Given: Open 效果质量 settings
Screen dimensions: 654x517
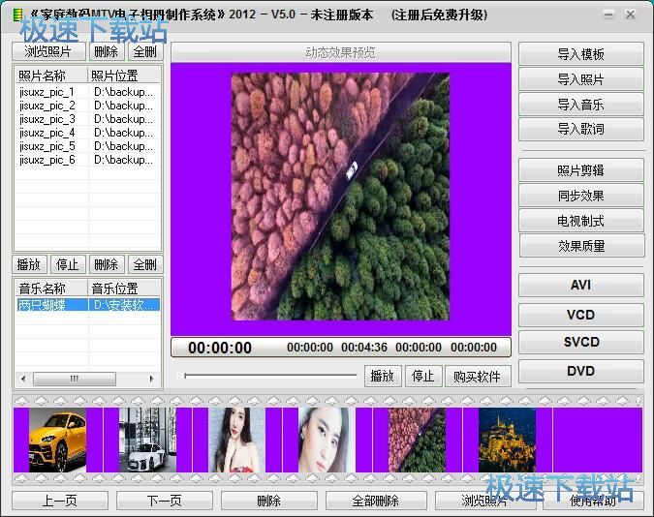Looking at the screenshot, I should (581, 246).
